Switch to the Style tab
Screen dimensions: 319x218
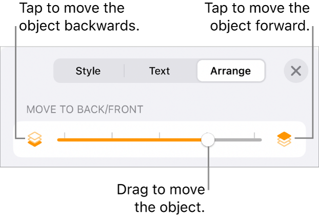click(88, 71)
